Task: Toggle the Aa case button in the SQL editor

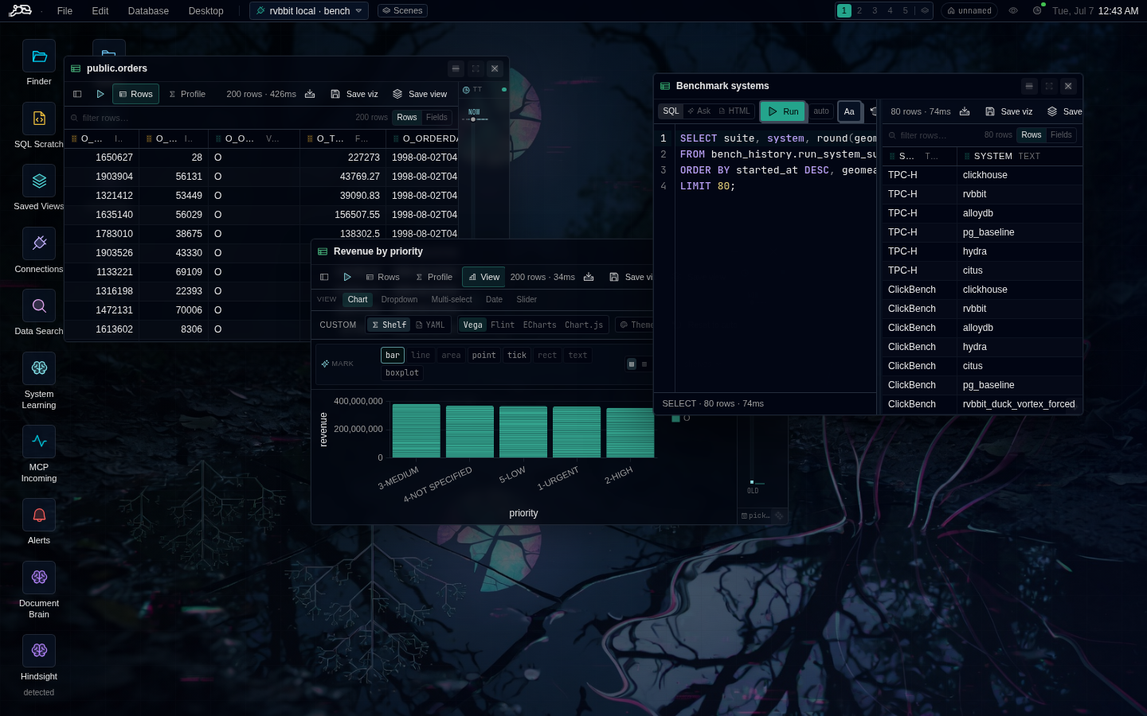Action: point(849,111)
